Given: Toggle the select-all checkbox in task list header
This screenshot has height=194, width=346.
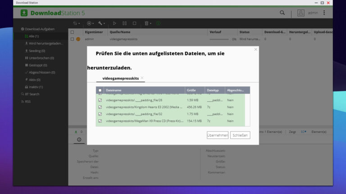Looking at the screenshot, I should click(72, 32).
